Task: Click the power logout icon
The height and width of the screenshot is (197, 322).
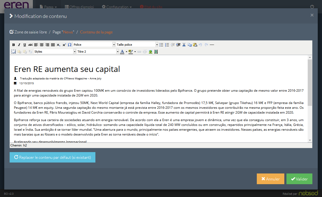Action: pos(312,7)
